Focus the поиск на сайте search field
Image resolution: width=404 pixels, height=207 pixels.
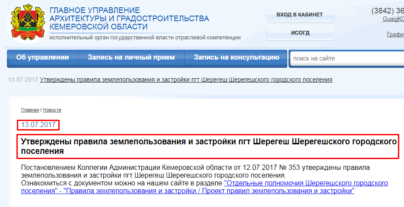point(347,58)
